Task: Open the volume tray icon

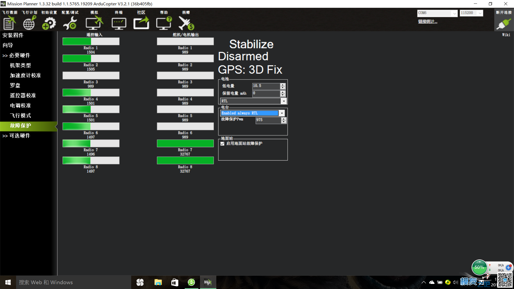Action: (455, 282)
